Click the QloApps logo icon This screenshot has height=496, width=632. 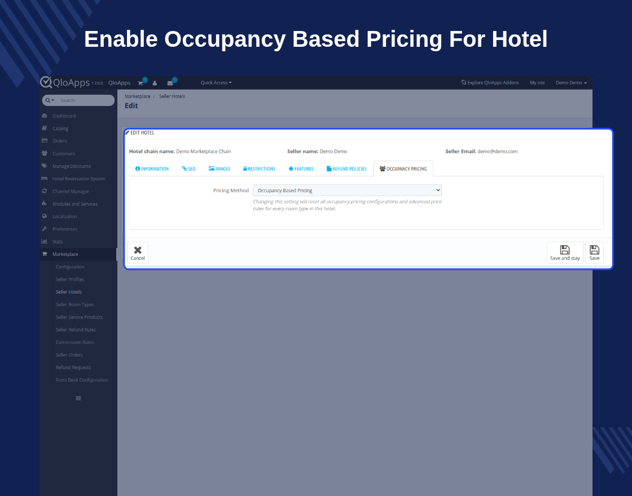(x=46, y=82)
